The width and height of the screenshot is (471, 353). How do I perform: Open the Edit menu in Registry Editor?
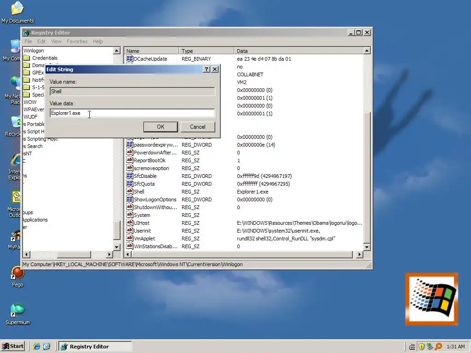tap(41, 41)
